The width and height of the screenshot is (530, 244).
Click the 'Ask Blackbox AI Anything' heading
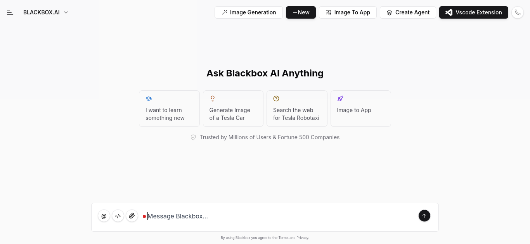click(x=265, y=73)
